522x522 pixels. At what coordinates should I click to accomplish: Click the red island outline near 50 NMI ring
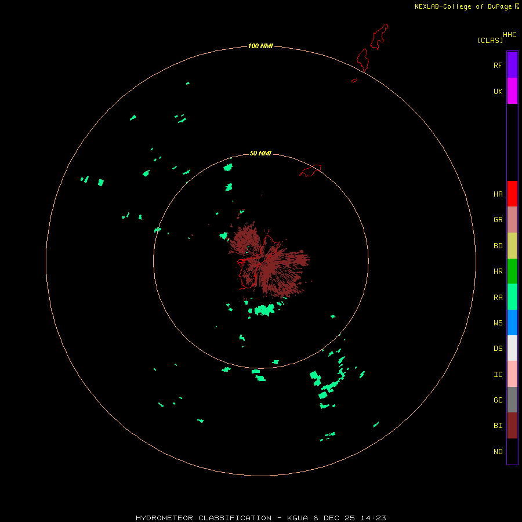(310, 171)
